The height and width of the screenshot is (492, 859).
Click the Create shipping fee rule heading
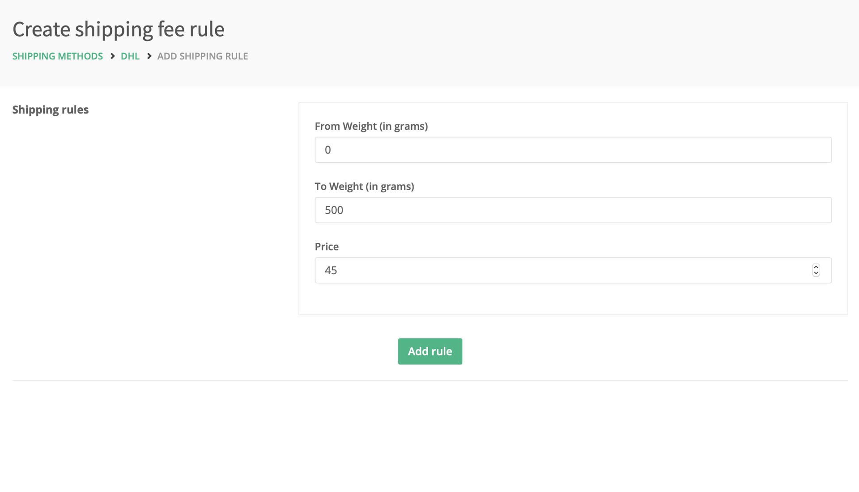click(119, 30)
